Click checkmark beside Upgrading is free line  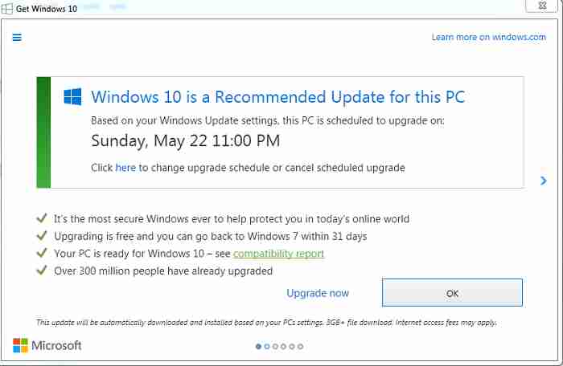pos(41,236)
